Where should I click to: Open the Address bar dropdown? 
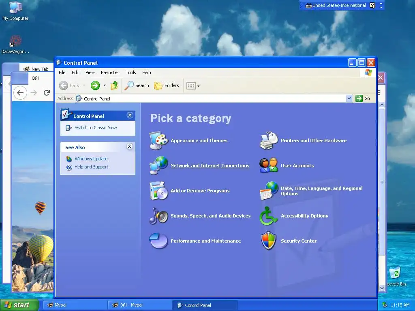click(349, 98)
